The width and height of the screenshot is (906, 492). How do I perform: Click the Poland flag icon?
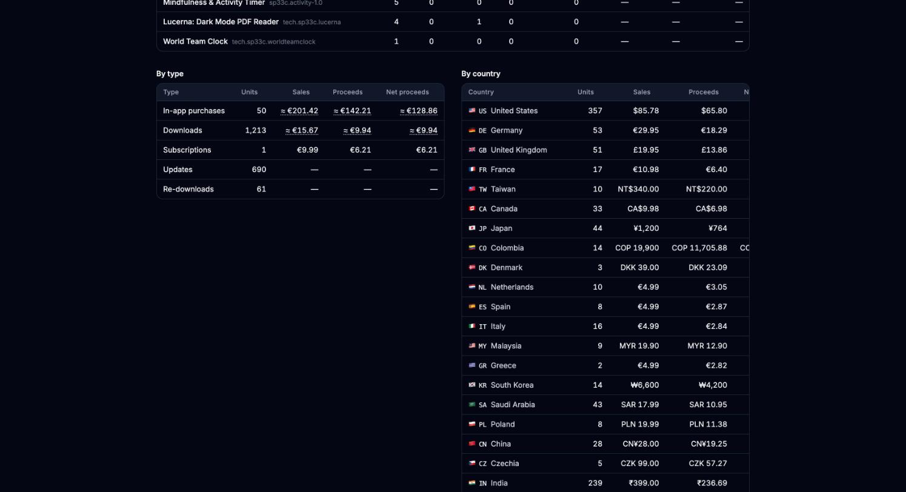472,424
